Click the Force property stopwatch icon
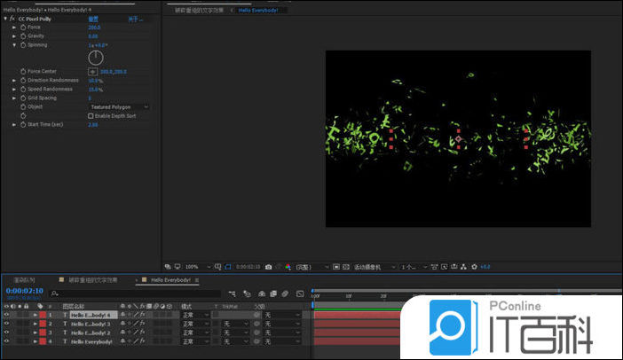The image size is (623, 360). [x=22, y=27]
